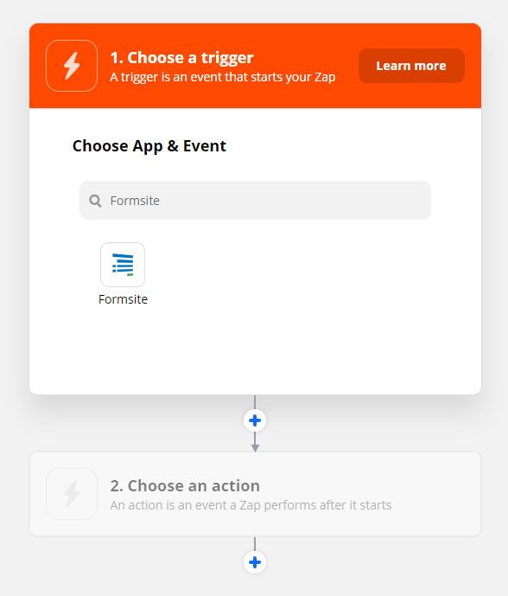The width and height of the screenshot is (508, 596).
Task: Click the "Choose App & Event" section title
Action: coord(149,146)
